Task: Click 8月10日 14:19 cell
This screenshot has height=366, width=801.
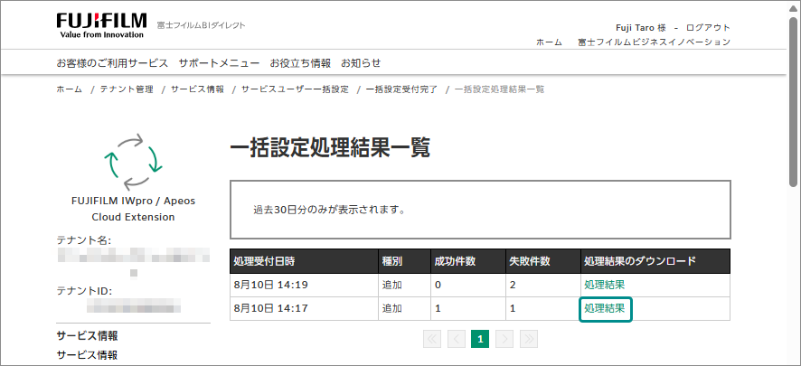Action: 304,285
